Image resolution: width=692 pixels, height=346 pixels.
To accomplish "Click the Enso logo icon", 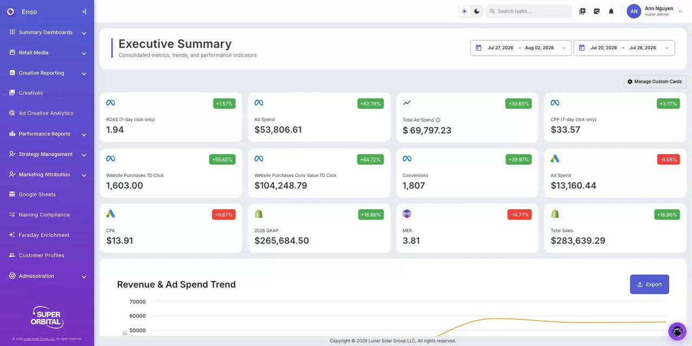I will click(10, 11).
